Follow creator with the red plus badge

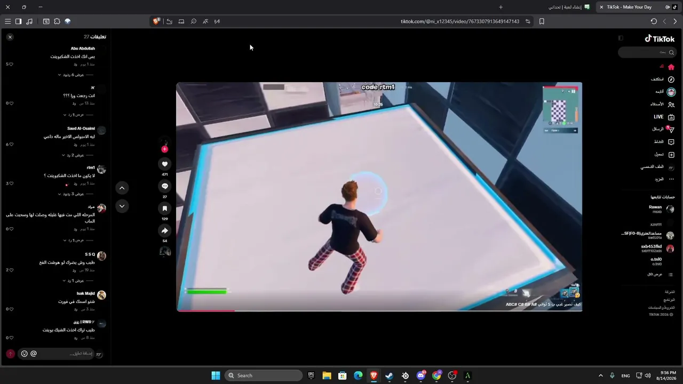pyautogui.click(x=164, y=149)
